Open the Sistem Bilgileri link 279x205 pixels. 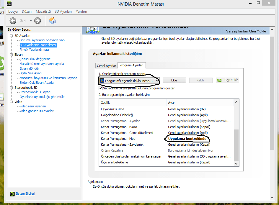click(x=25, y=193)
